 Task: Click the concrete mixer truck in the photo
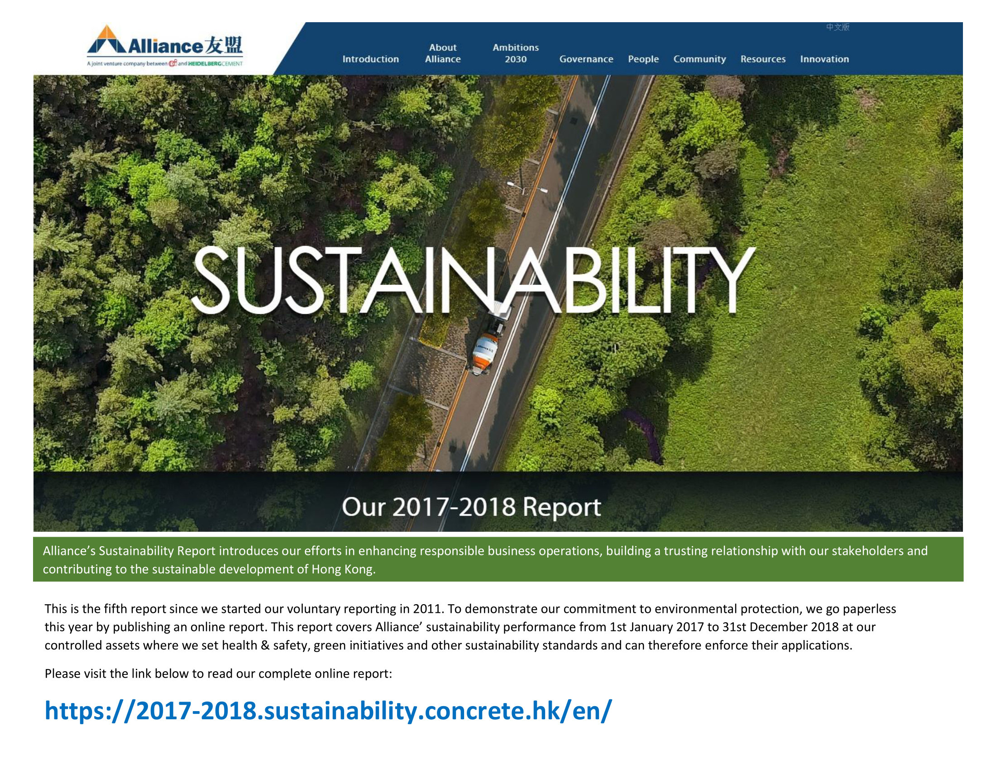point(485,352)
